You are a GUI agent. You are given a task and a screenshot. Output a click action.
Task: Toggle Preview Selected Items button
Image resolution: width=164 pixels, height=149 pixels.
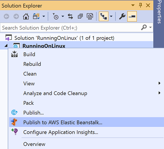tap(132, 16)
